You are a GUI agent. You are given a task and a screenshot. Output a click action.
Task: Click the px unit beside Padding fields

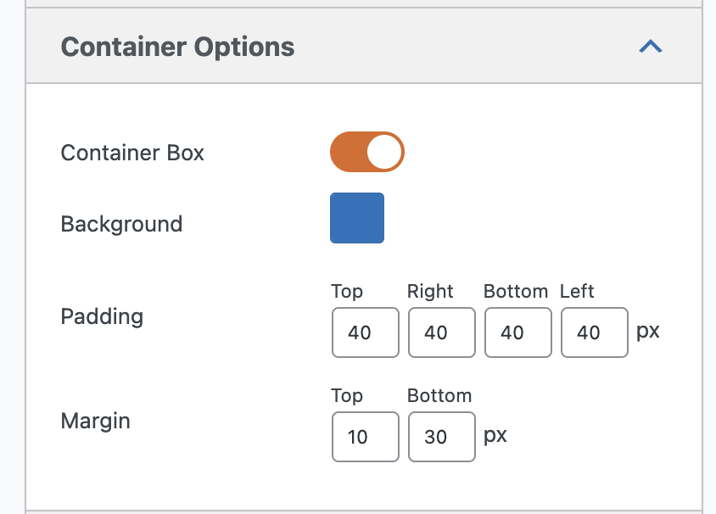648,330
